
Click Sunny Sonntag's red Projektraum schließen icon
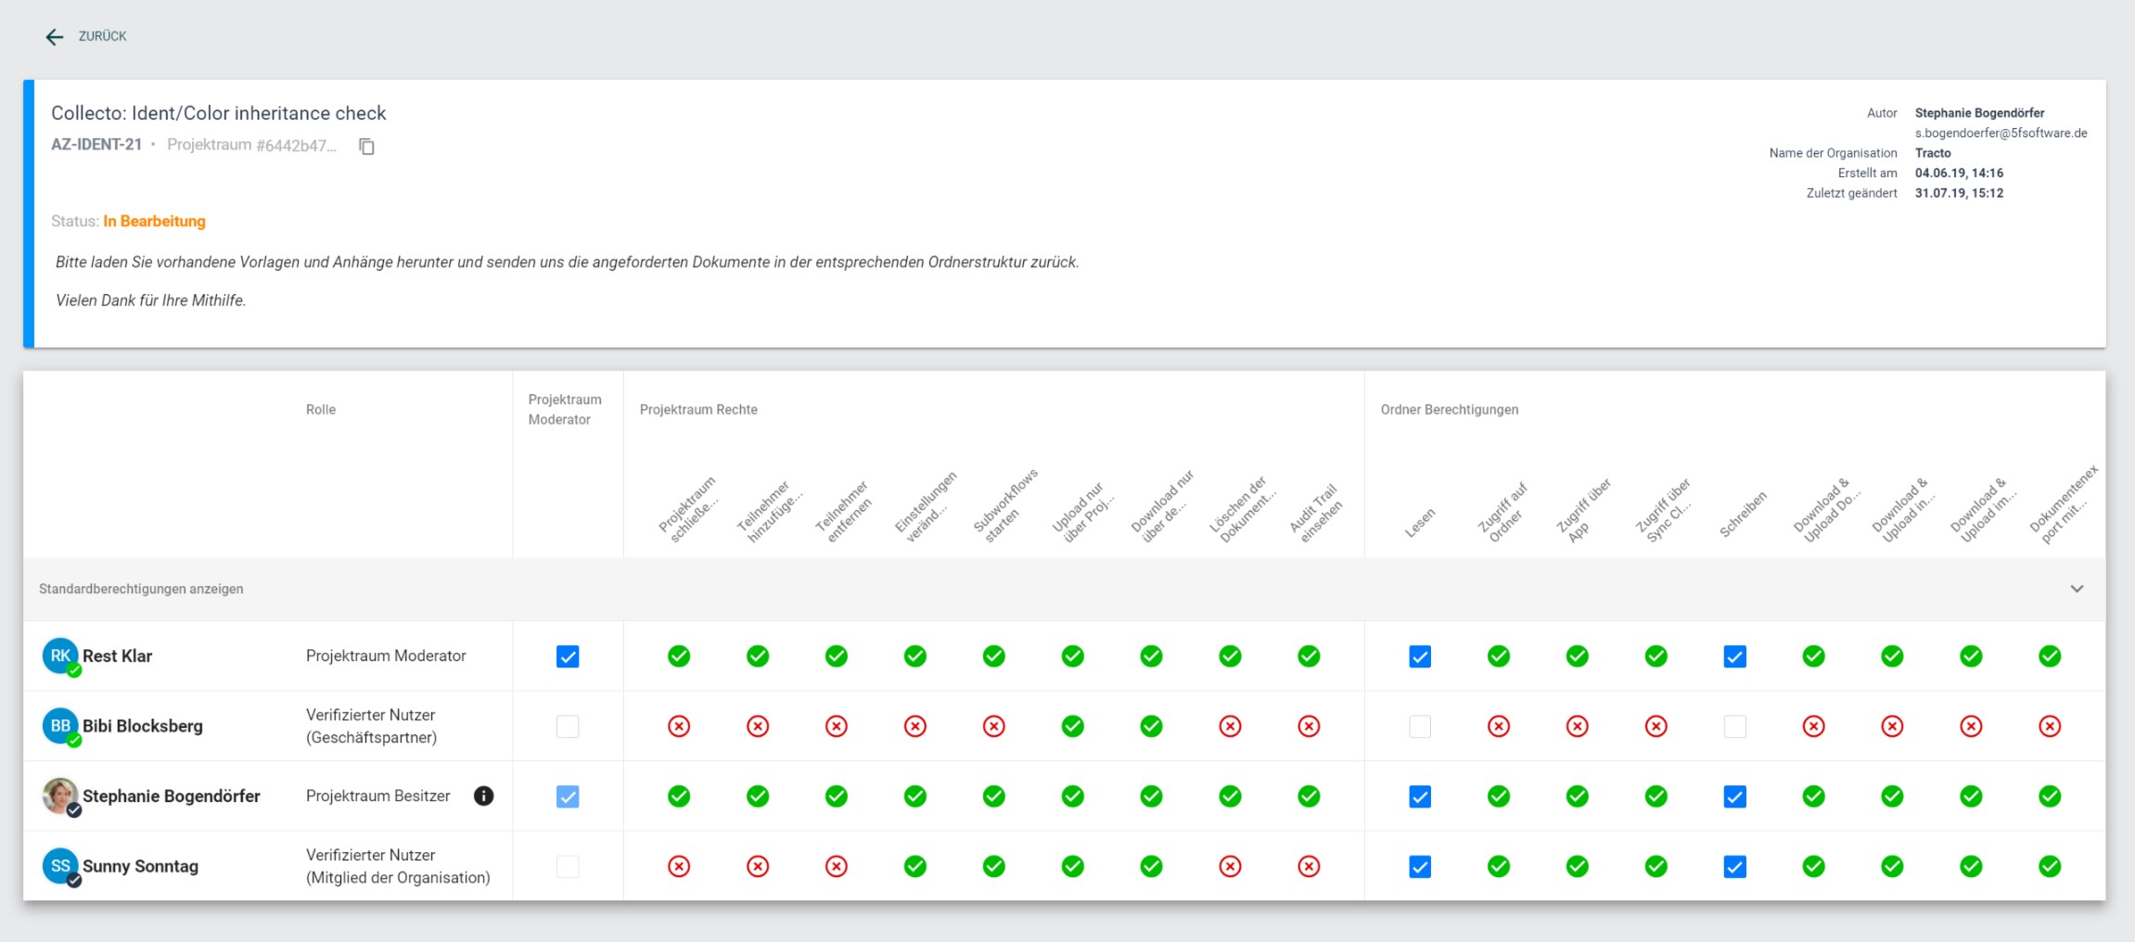tap(679, 866)
